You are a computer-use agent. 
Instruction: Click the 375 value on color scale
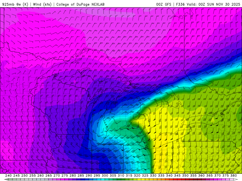[225, 176]
